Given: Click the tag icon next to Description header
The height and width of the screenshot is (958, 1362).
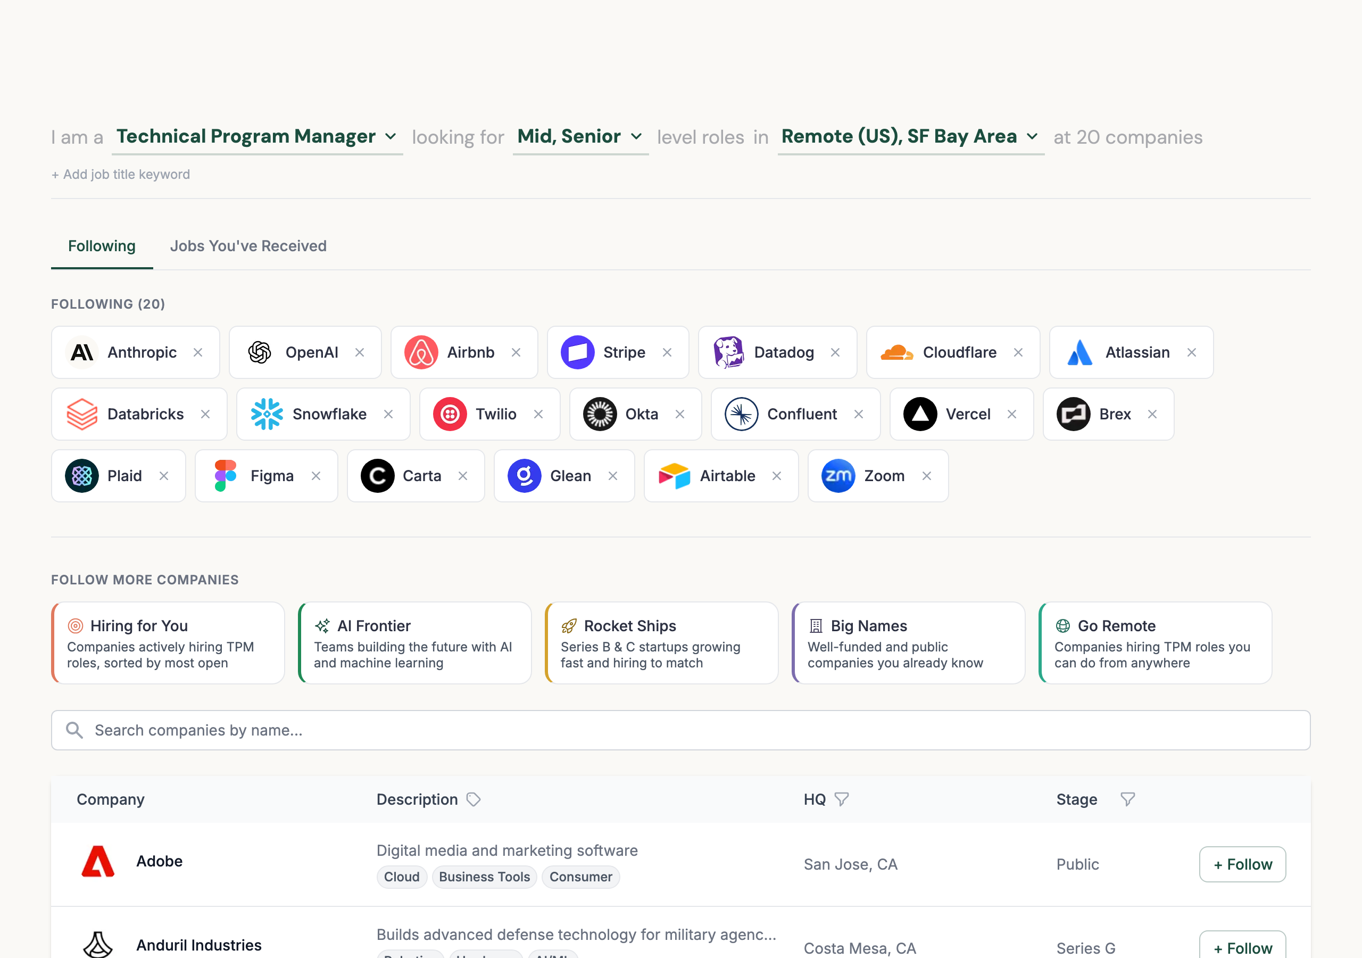Looking at the screenshot, I should (x=473, y=799).
